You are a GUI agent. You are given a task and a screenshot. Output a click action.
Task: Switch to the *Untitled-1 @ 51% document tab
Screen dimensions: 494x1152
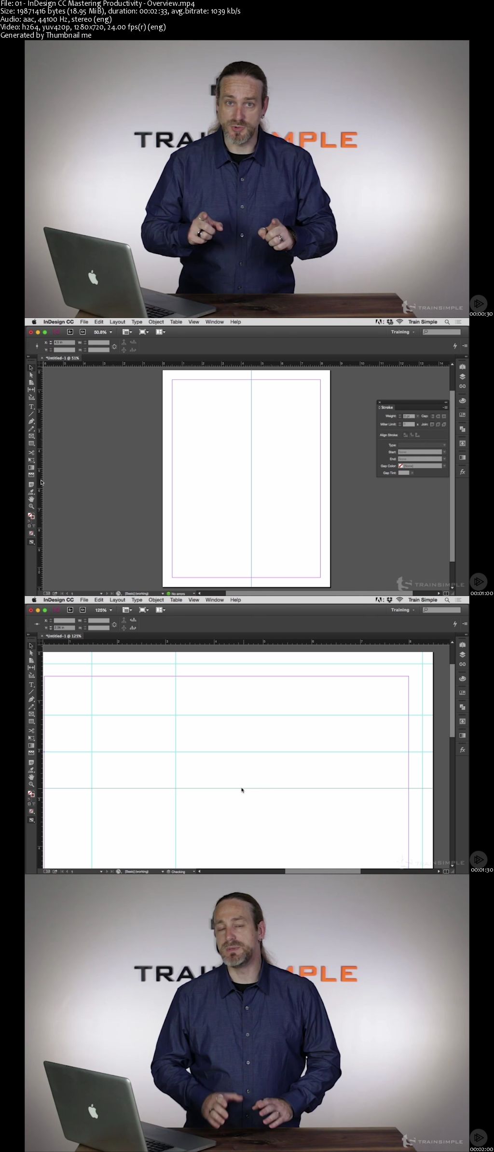click(x=63, y=358)
